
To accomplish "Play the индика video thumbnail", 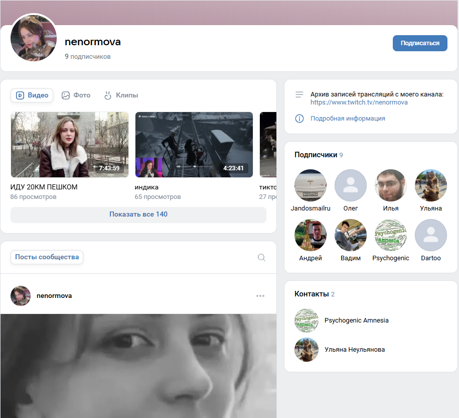I will click(x=194, y=145).
